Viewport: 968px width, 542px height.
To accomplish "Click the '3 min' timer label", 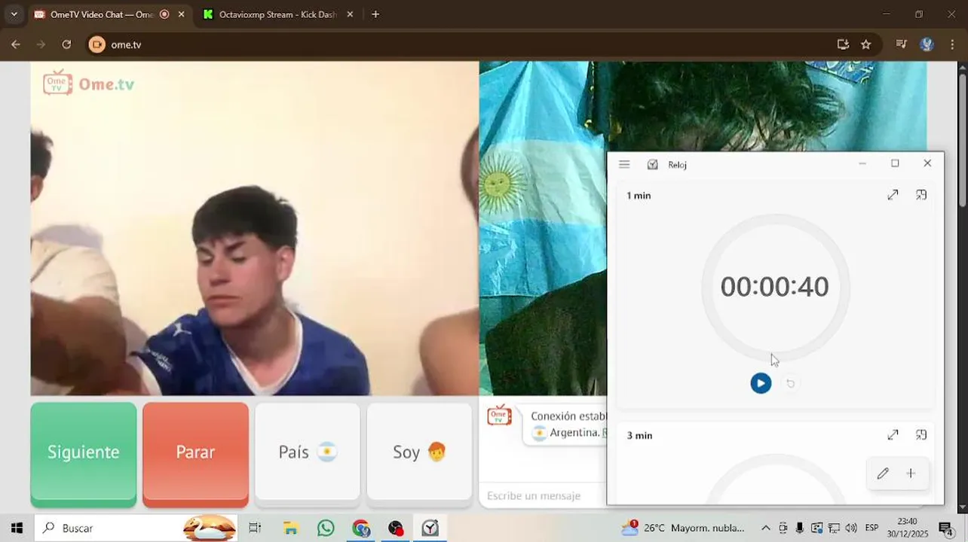I will [x=639, y=436].
